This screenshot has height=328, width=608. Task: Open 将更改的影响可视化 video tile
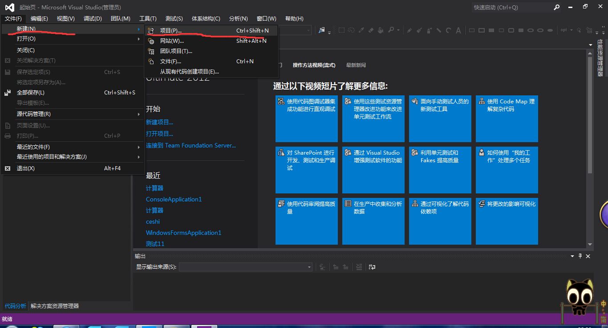(507, 221)
